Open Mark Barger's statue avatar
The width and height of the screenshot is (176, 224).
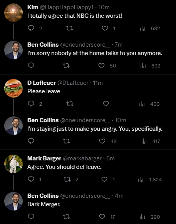pyautogui.click(x=13, y=164)
